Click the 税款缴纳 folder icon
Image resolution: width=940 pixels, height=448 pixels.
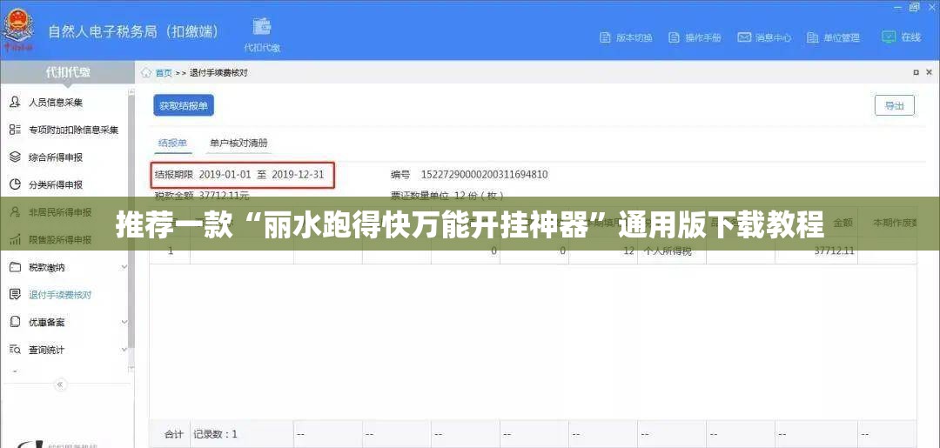(16, 267)
